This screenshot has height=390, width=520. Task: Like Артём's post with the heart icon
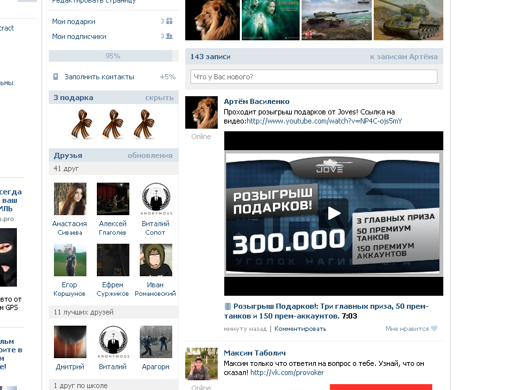click(x=434, y=328)
